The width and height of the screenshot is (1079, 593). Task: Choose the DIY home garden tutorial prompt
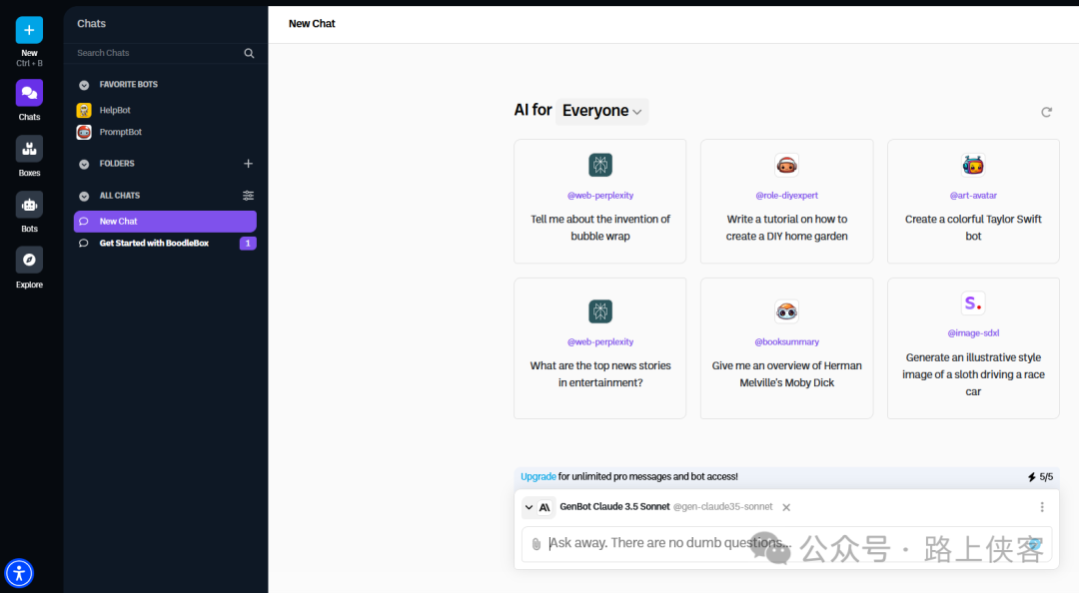tap(786, 201)
